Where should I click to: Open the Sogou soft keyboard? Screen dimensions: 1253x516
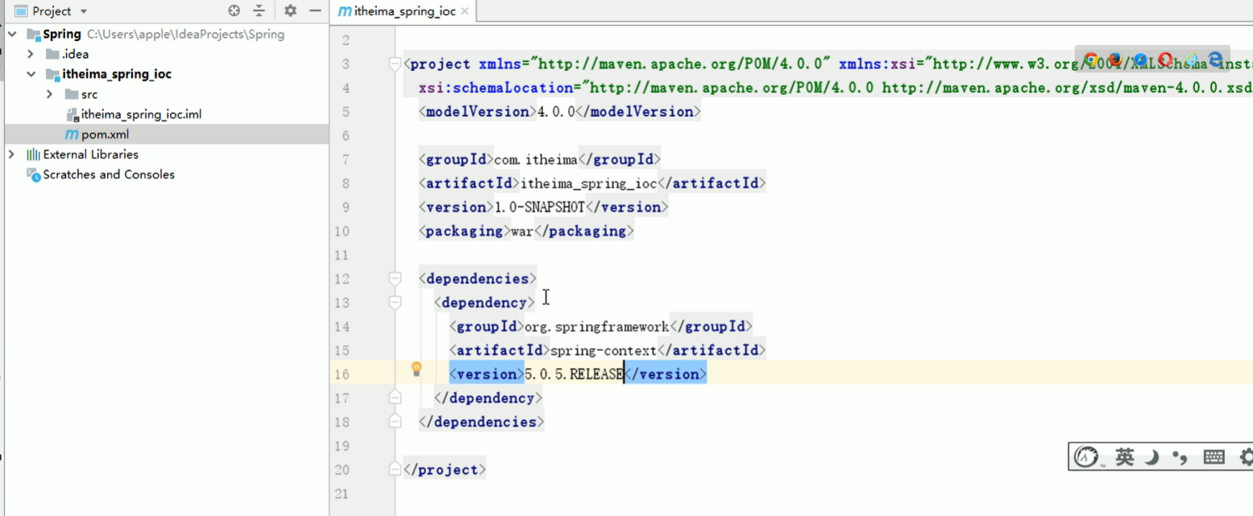click(x=1213, y=456)
